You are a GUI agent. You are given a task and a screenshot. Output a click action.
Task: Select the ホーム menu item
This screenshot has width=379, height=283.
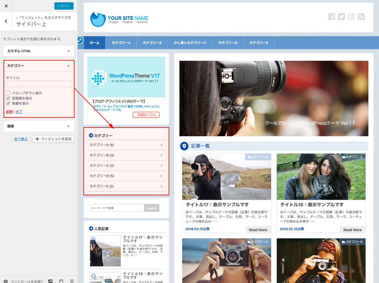(94, 43)
